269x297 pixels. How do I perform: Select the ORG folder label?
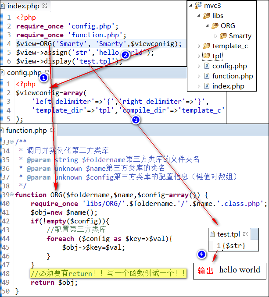pyautogui.click(x=228, y=26)
